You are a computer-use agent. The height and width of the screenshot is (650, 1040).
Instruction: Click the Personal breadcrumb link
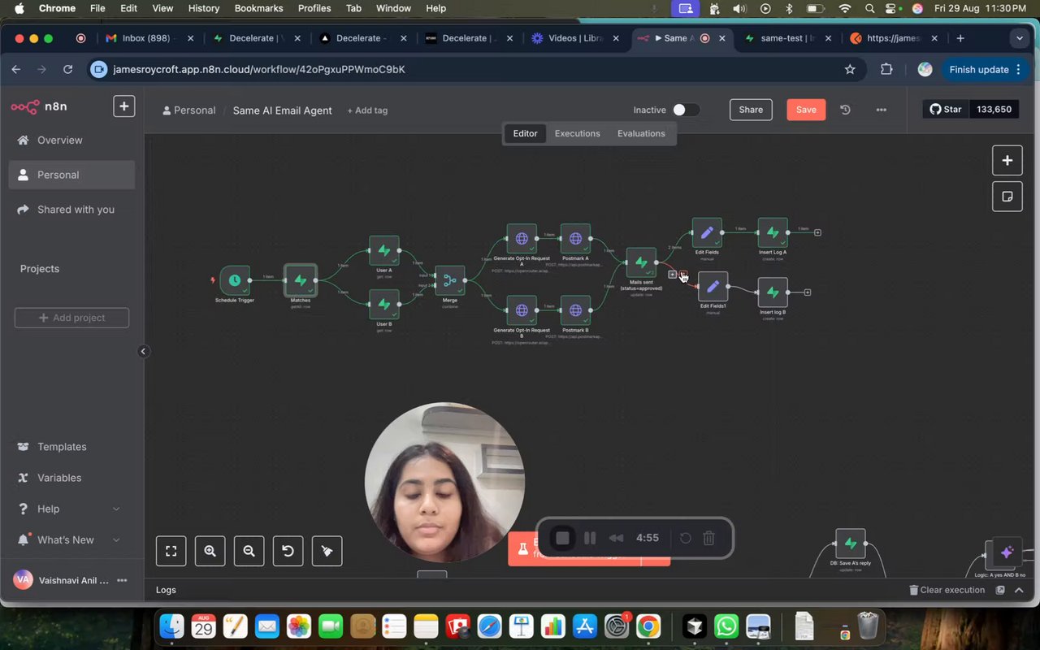(x=189, y=110)
